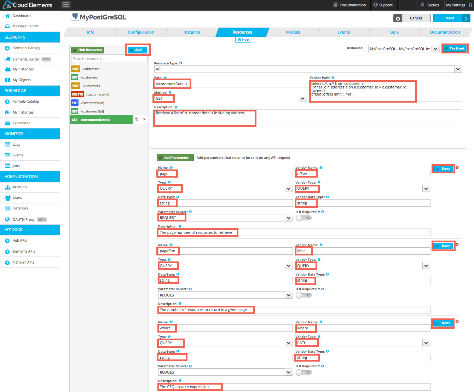Copy the /customersDetails resource with duplicate icon

click(x=137, y=119)
